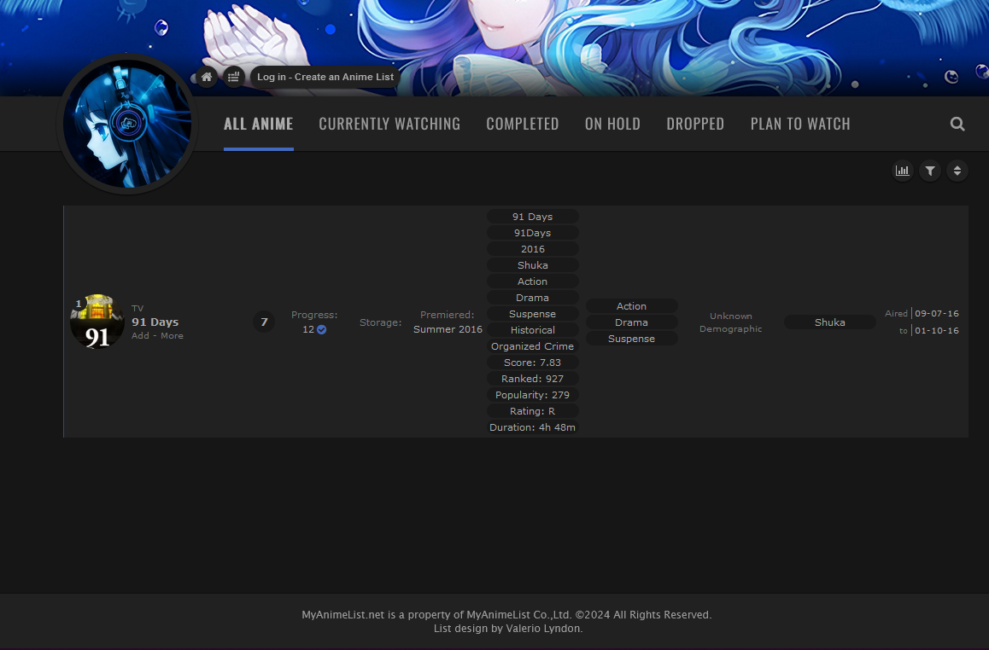This screenshot has height=650, width=989.
Task: Open the filter funnel icon
Action: (930, 171)
